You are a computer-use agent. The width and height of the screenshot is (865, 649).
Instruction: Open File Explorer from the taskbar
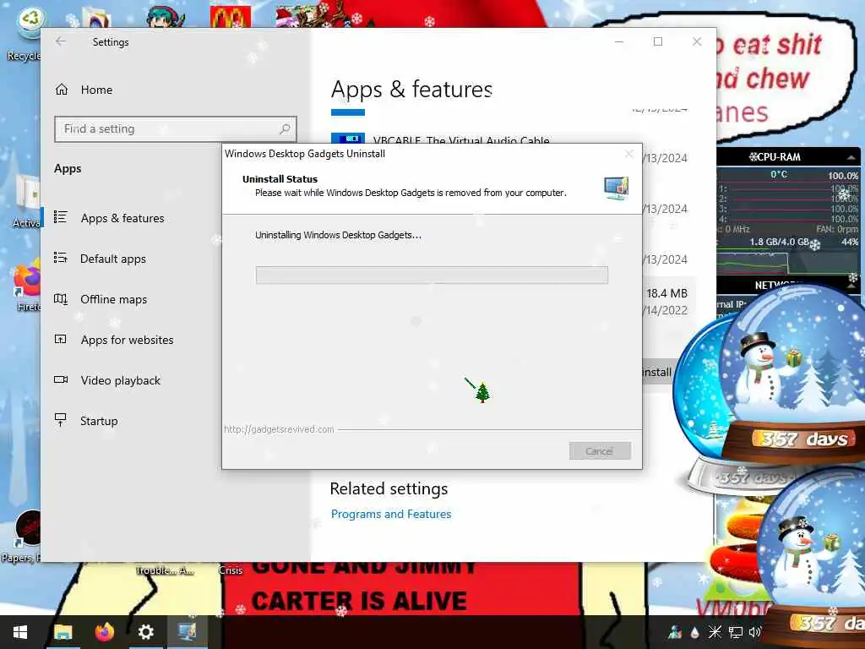[x=63, y=632]
